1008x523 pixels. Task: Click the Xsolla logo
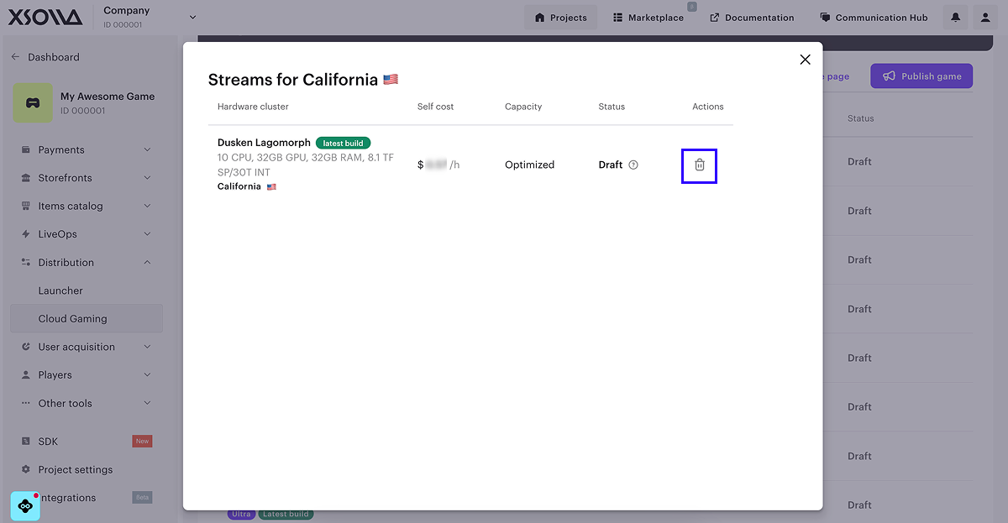pyautogui.click(x=45, y=18)
